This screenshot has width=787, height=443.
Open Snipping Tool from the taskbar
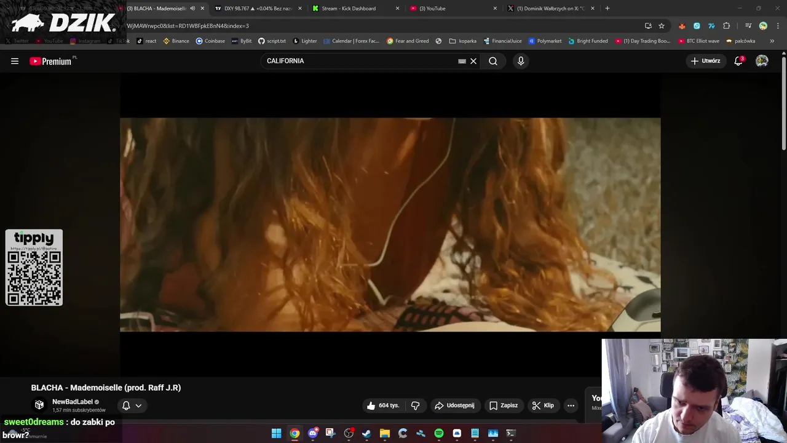(330, 433)
